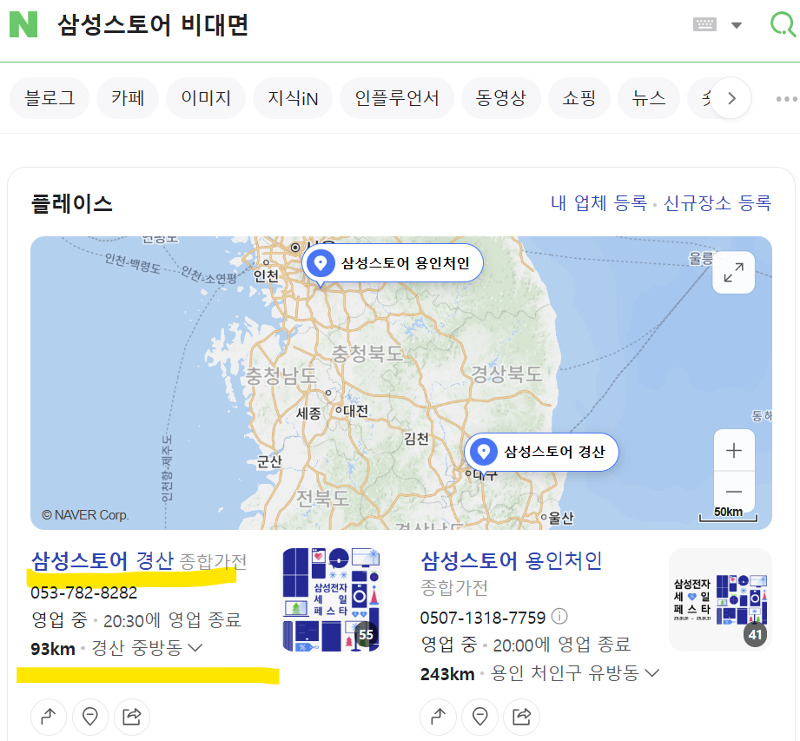The height and width of the screenshot is (741, 800).
Task: Open the 쇼핑 tab
Action: click(x=579, y=98)
